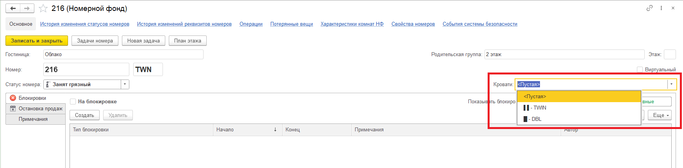683x168 pixels.
Task: Open the Операции link
Action: (251, 24)
